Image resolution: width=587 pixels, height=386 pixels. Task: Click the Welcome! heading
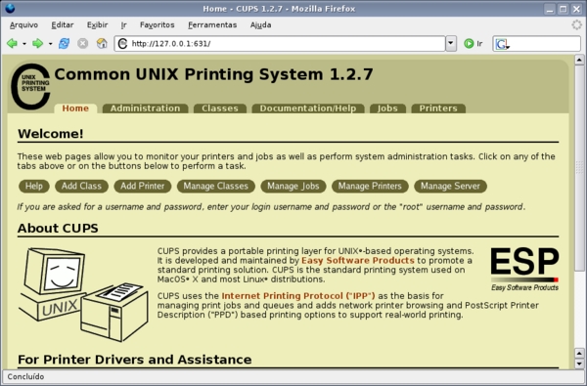[51, 134]
